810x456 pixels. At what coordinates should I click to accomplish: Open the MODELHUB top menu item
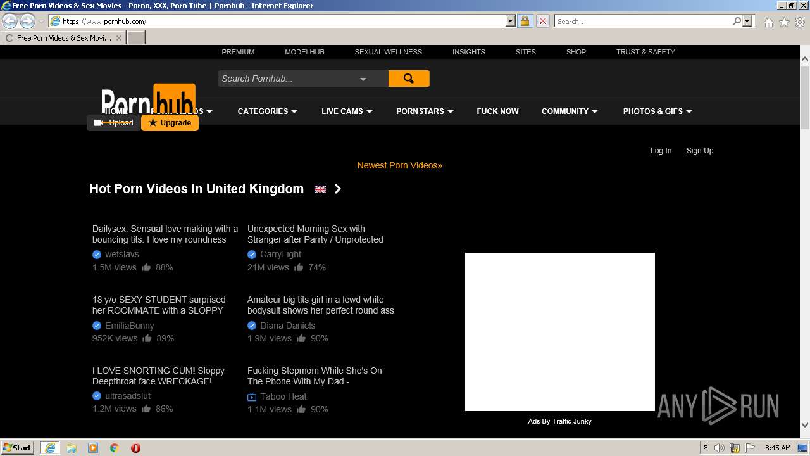[304, 52]
